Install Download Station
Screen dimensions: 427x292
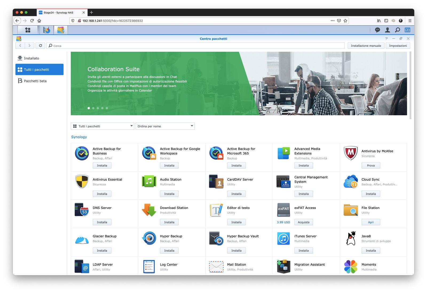point(169,222)
